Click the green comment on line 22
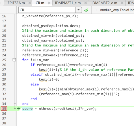Viewport: 134px width, 126px height. click(78, 45)
